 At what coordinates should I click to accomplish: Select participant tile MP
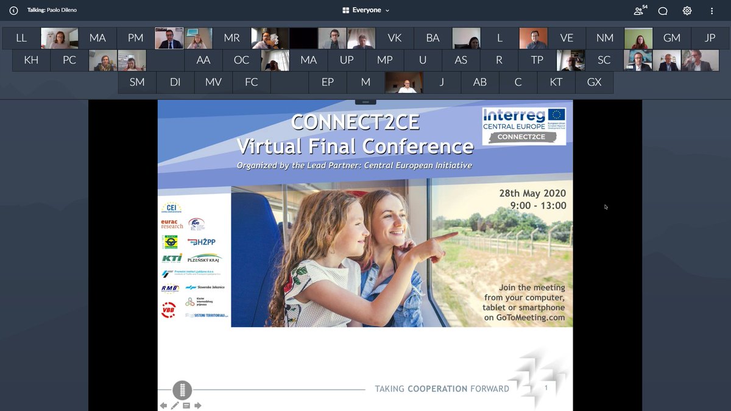384,60
